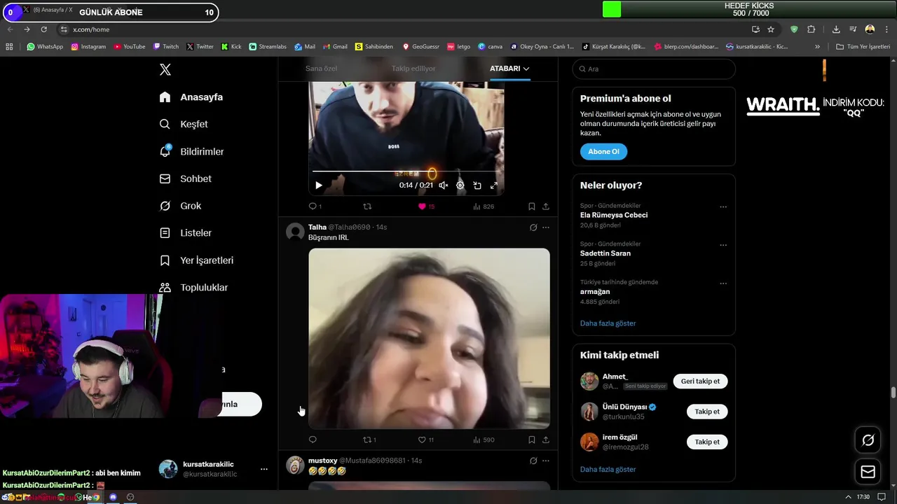Open Grok from sidebar
This screenshot has height=504, width=897.
click(x=180, y=206)
